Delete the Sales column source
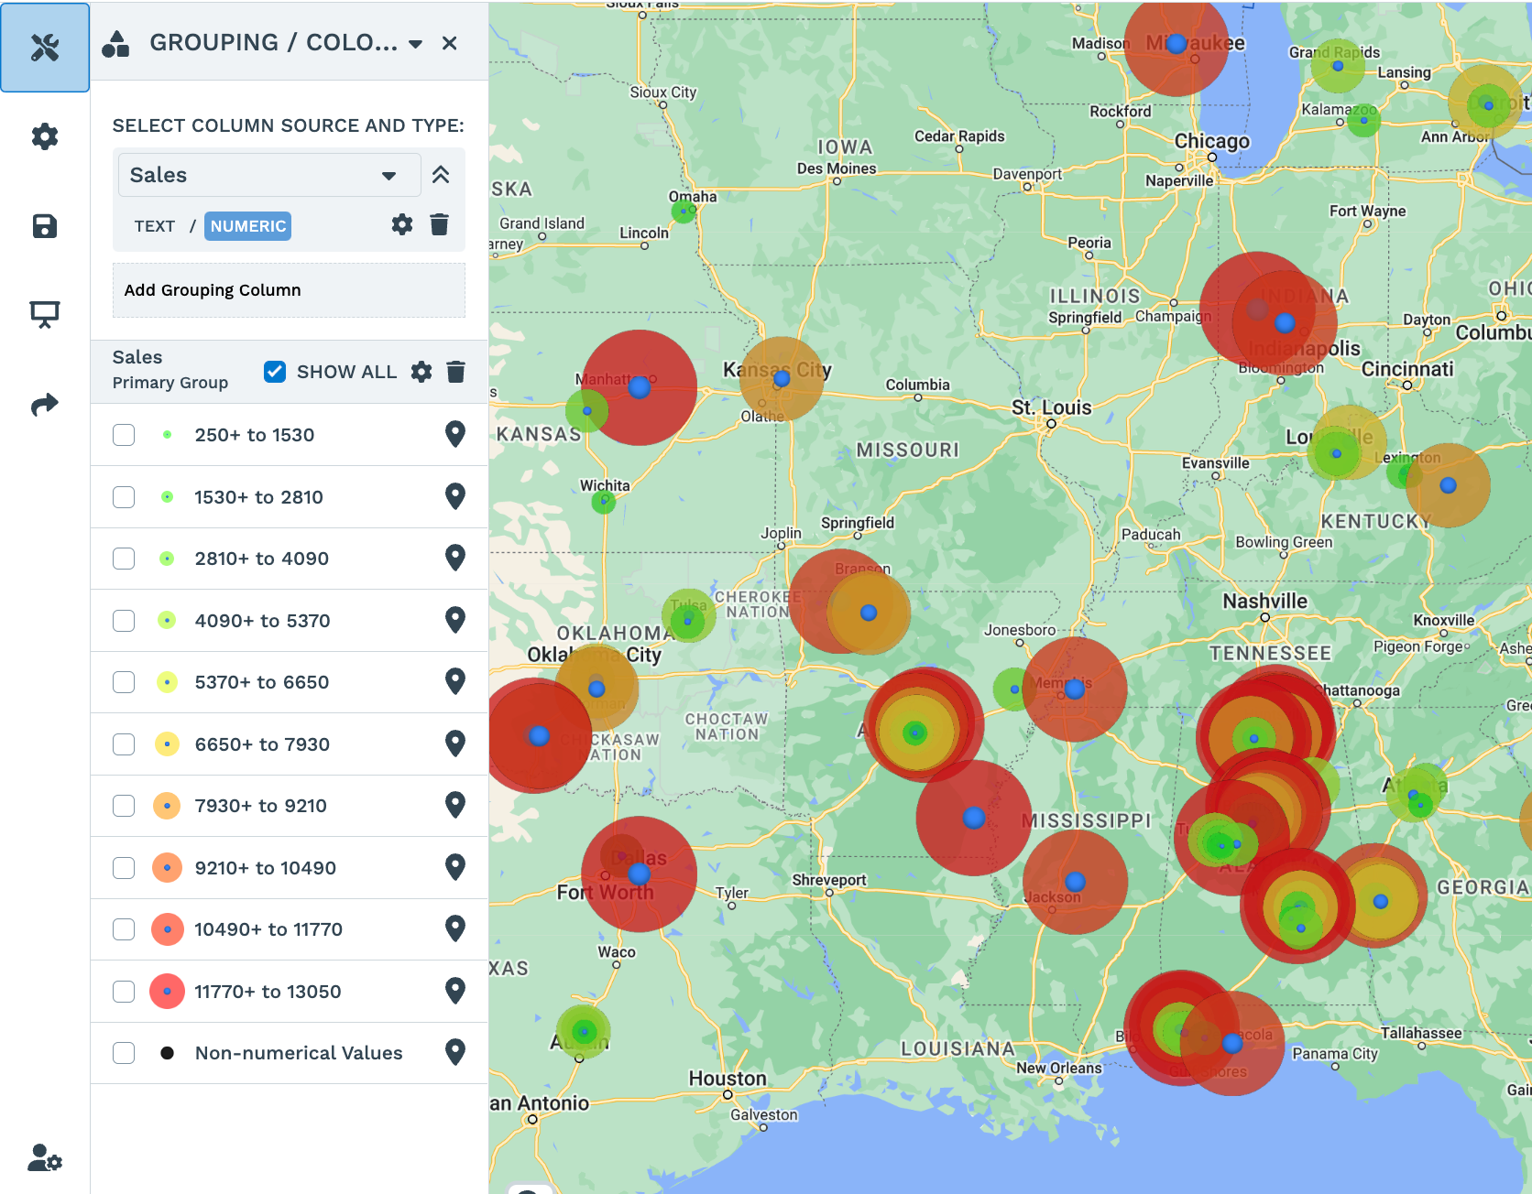This screenshot has width=1532, height=1194. click(440, 224)
